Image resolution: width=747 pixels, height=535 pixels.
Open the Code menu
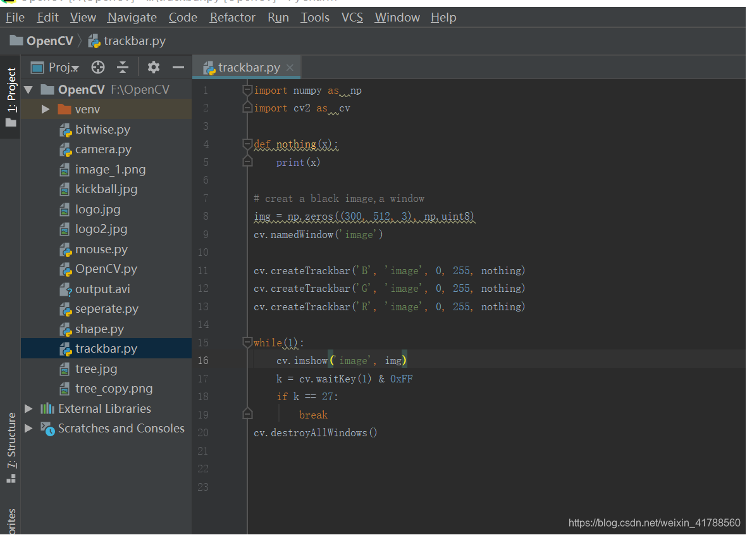tap(183, 18)
